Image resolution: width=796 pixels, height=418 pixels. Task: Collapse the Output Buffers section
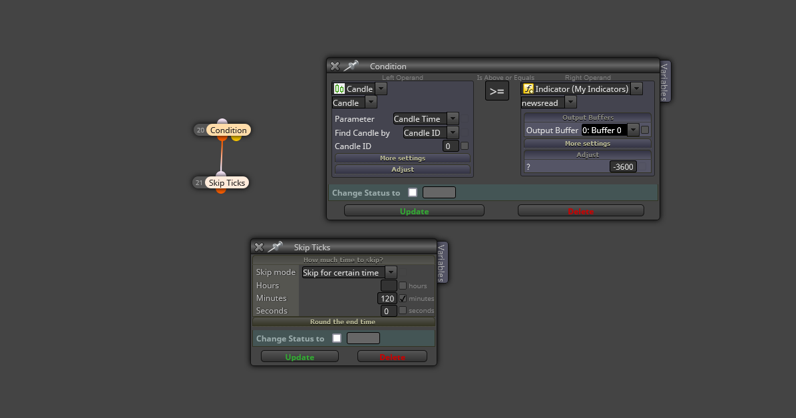tap(588, 117)
